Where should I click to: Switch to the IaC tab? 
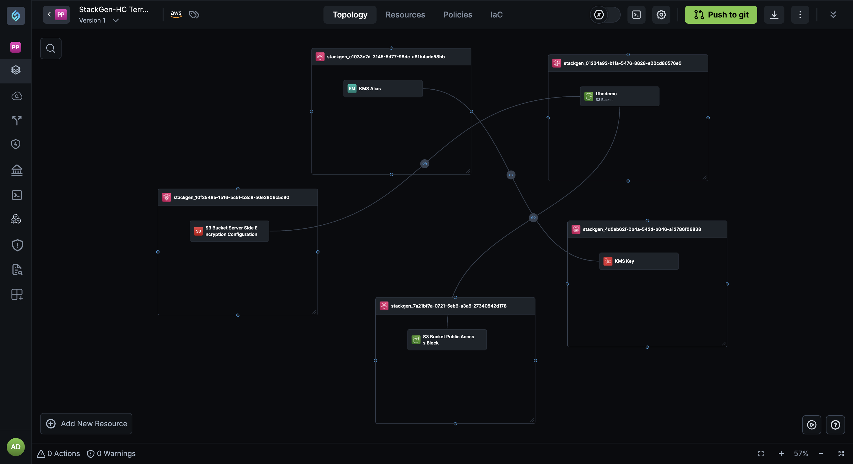point(496,15)
